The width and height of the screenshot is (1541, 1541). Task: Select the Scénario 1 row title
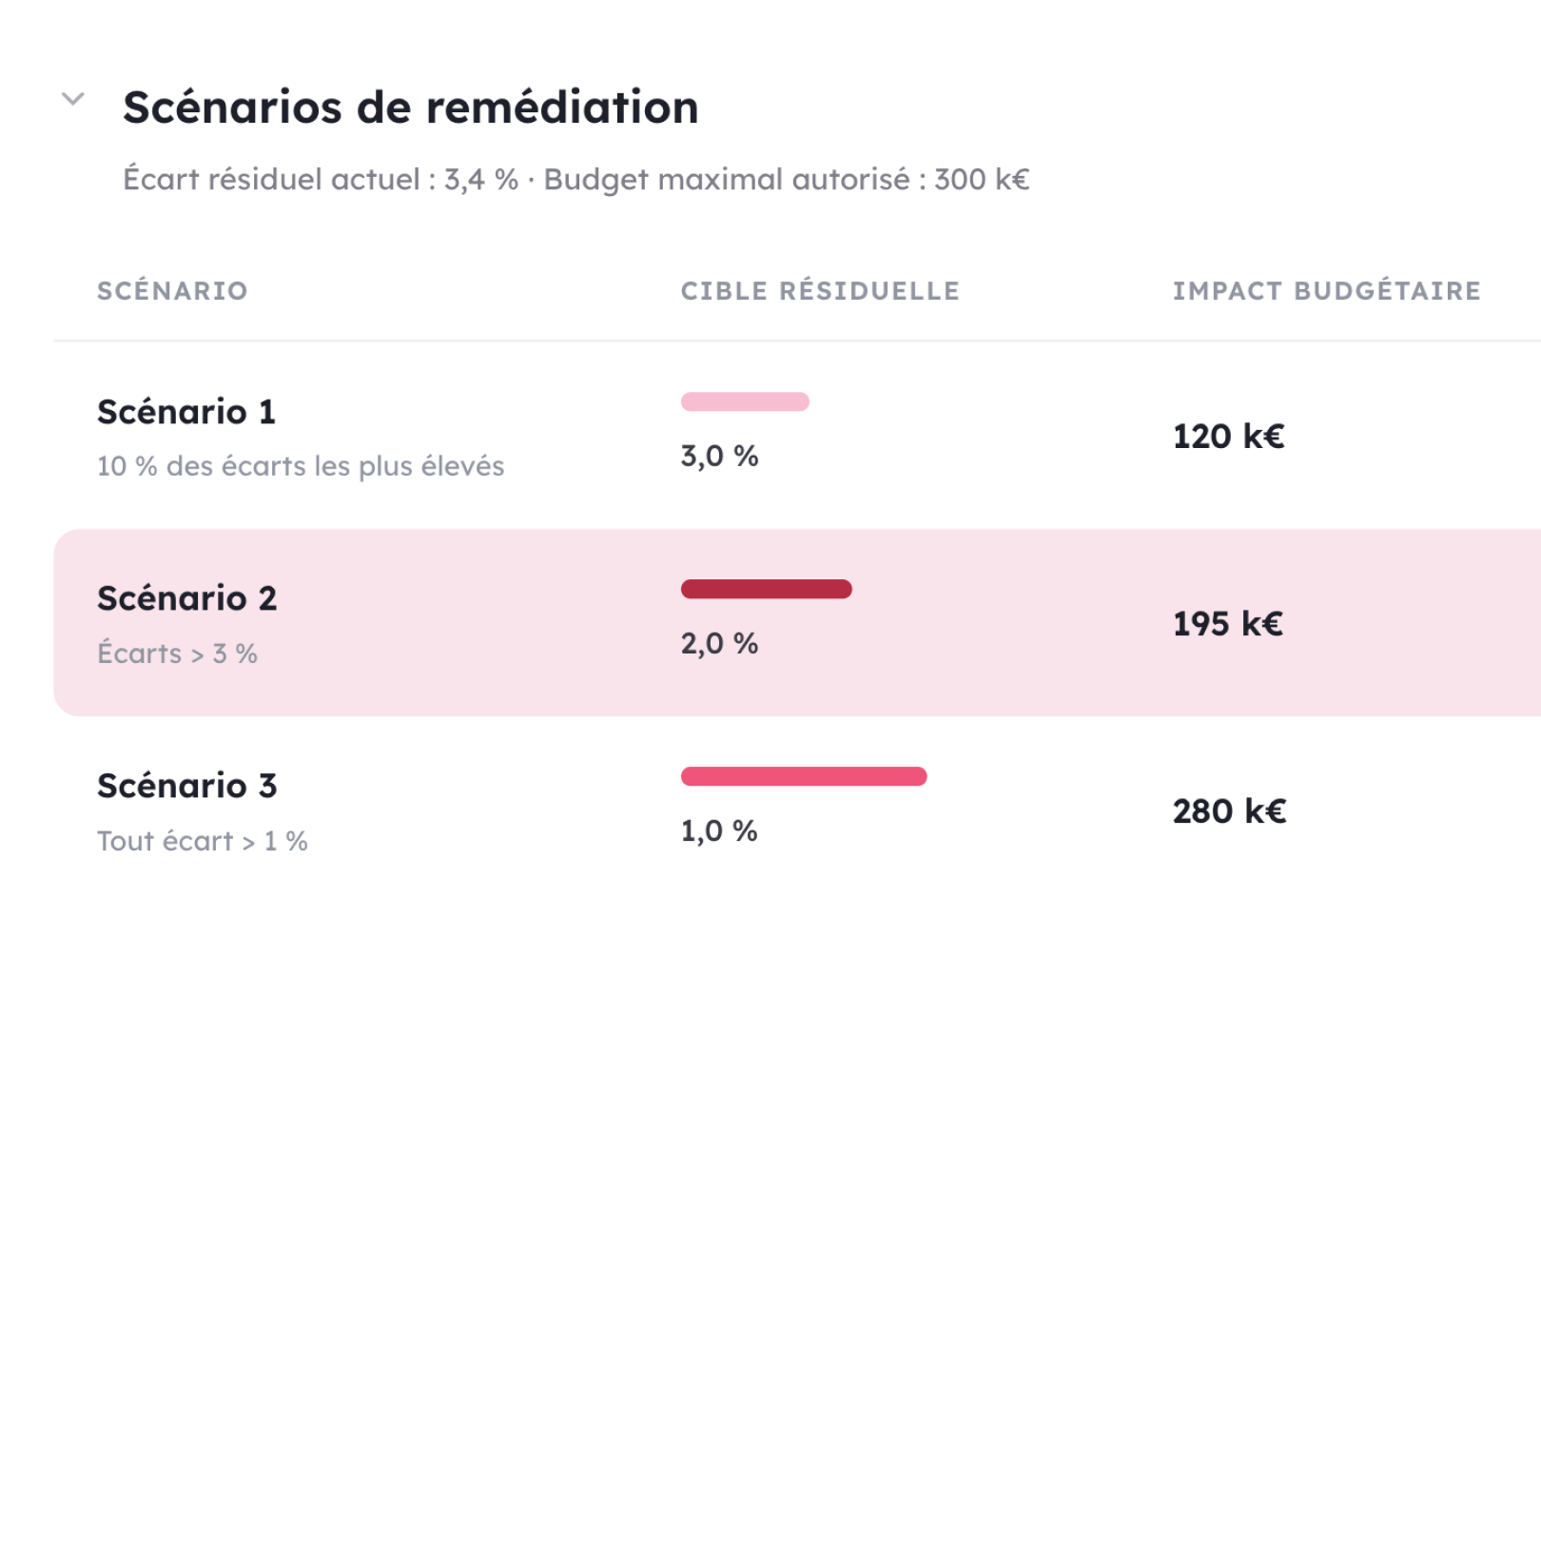point(186,412)
